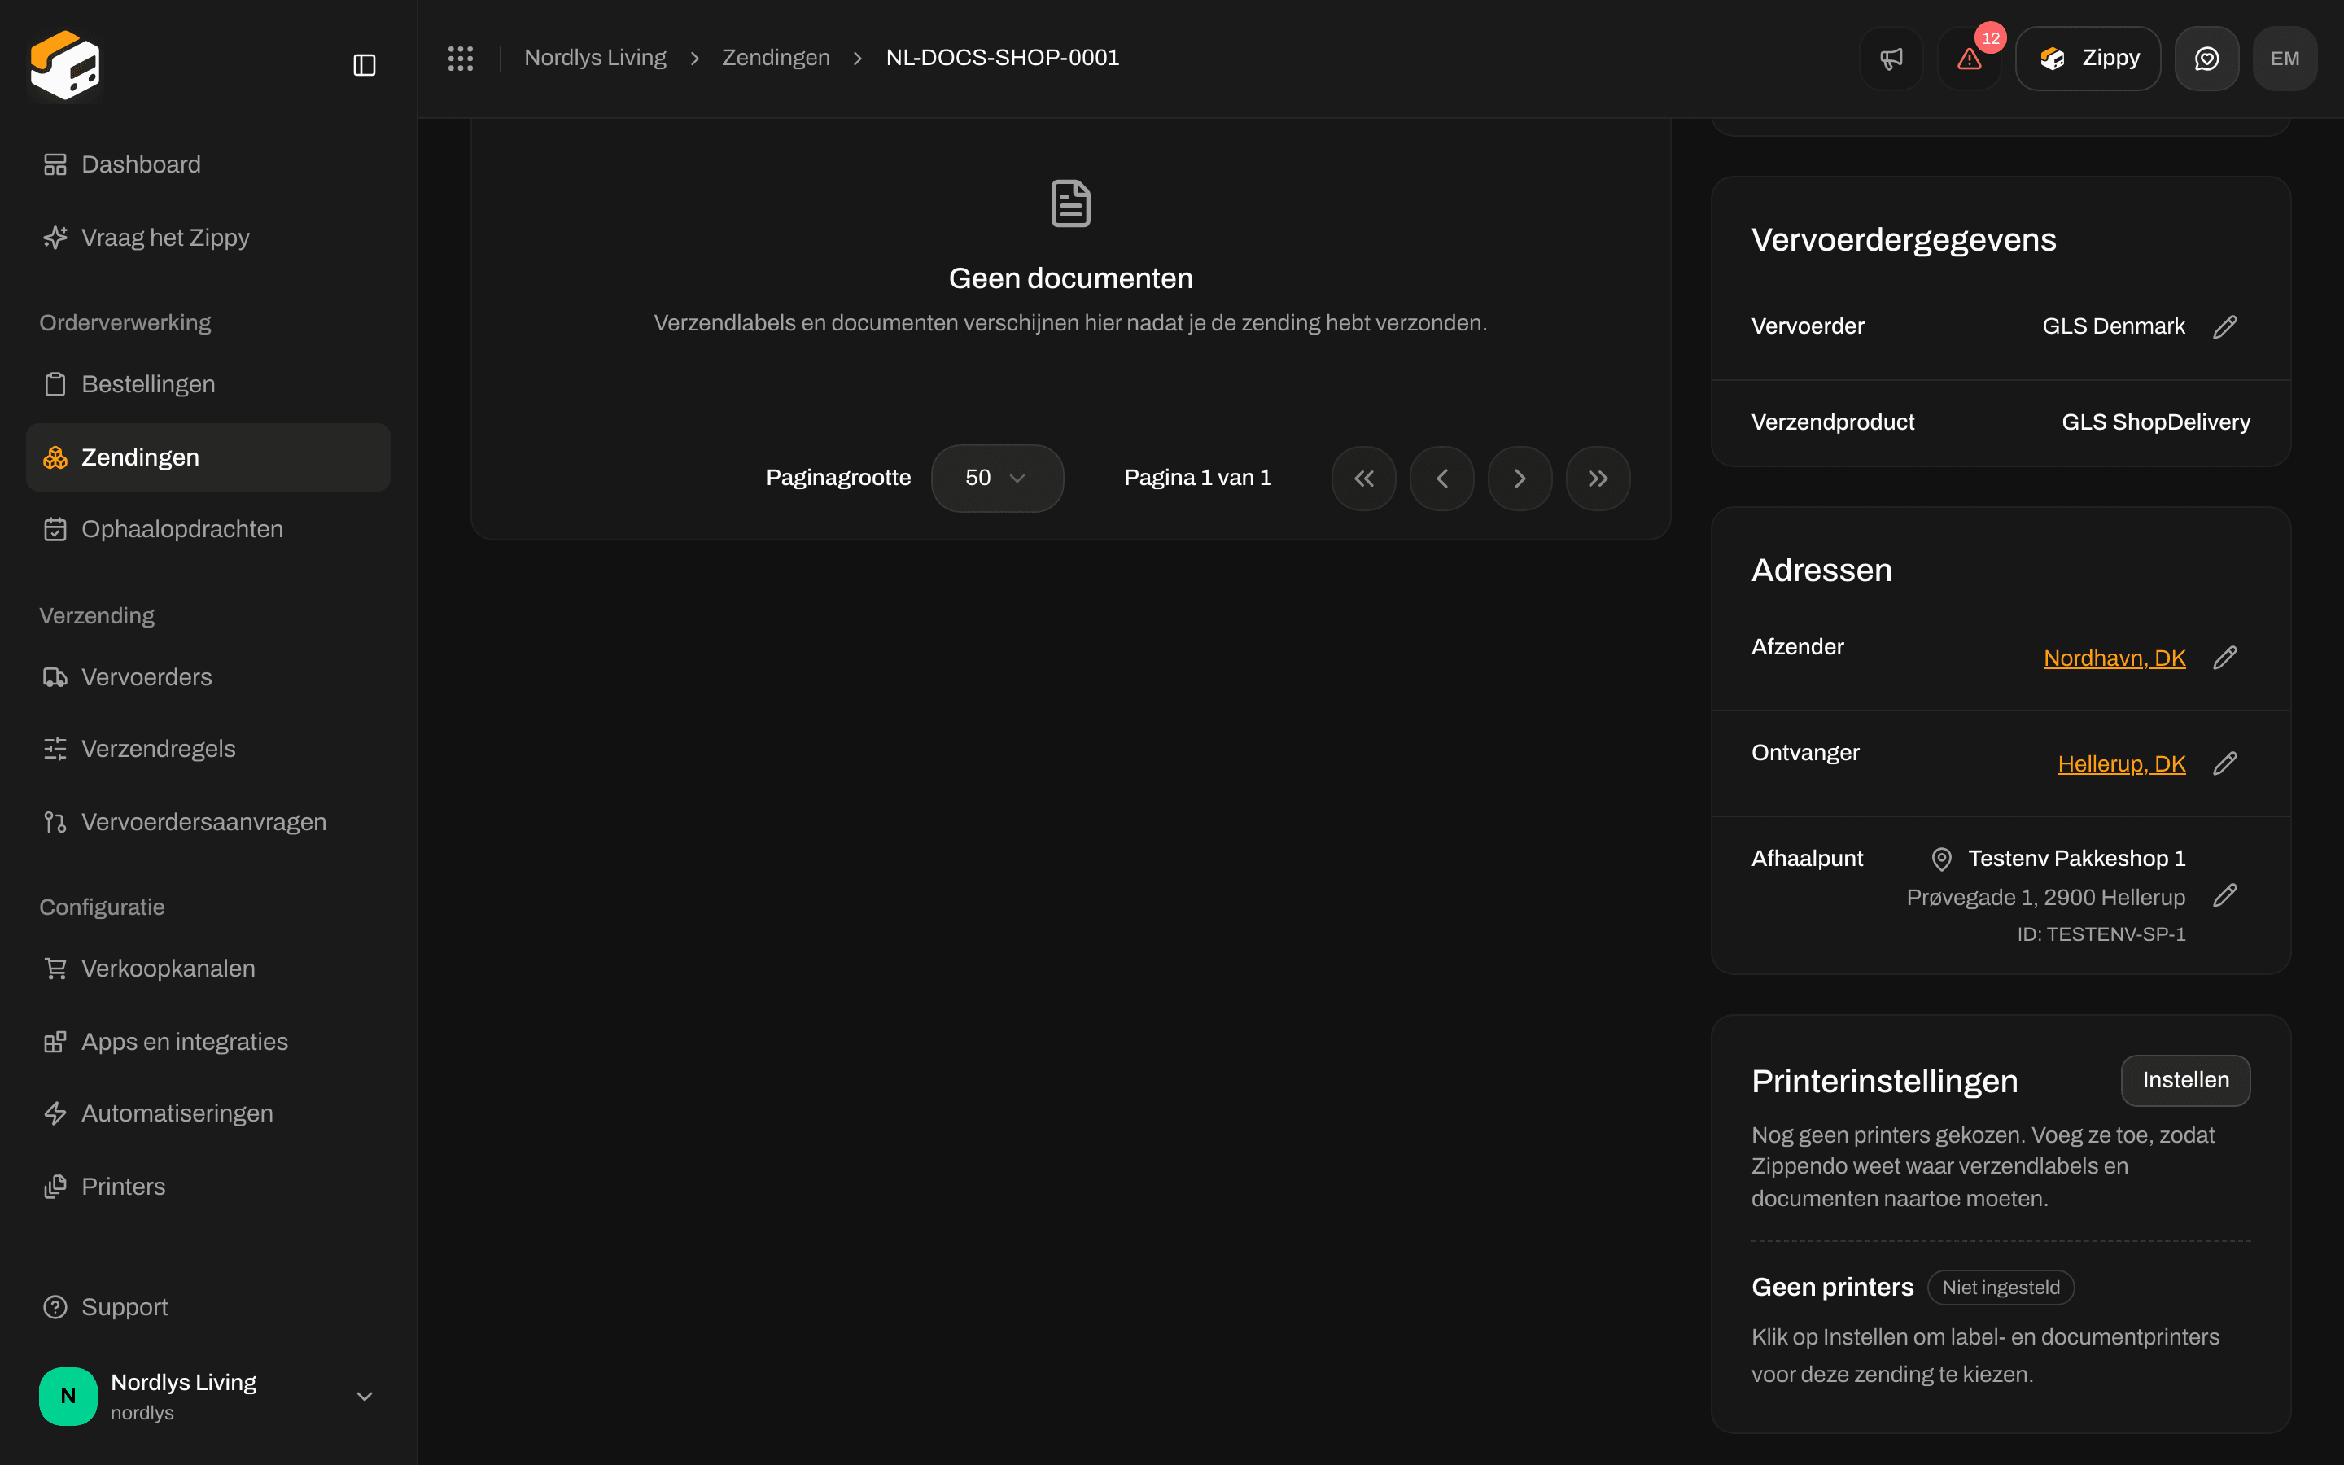Edit Afzender address pencil icon
This screenshot has height=1465, width=2344.
(x=2225, y=658)
